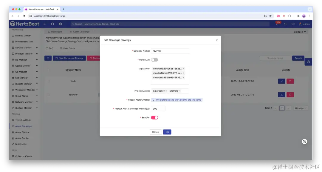
Task: Open the 8 / page size dropdown
Action: 301,108
